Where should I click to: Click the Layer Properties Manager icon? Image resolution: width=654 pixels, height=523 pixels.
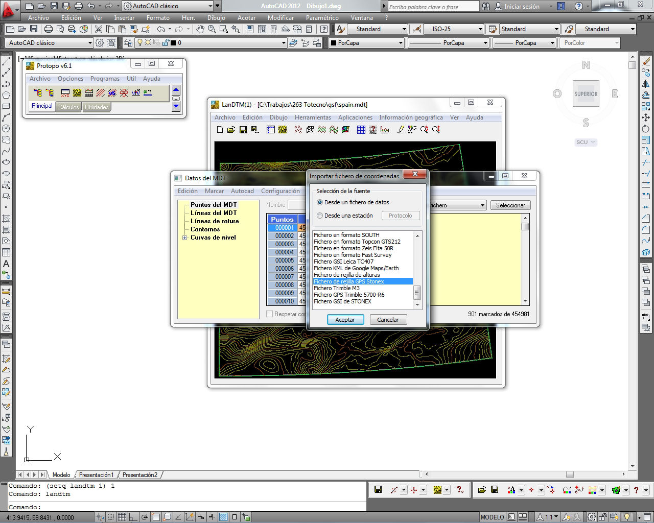tap(128, 43)
